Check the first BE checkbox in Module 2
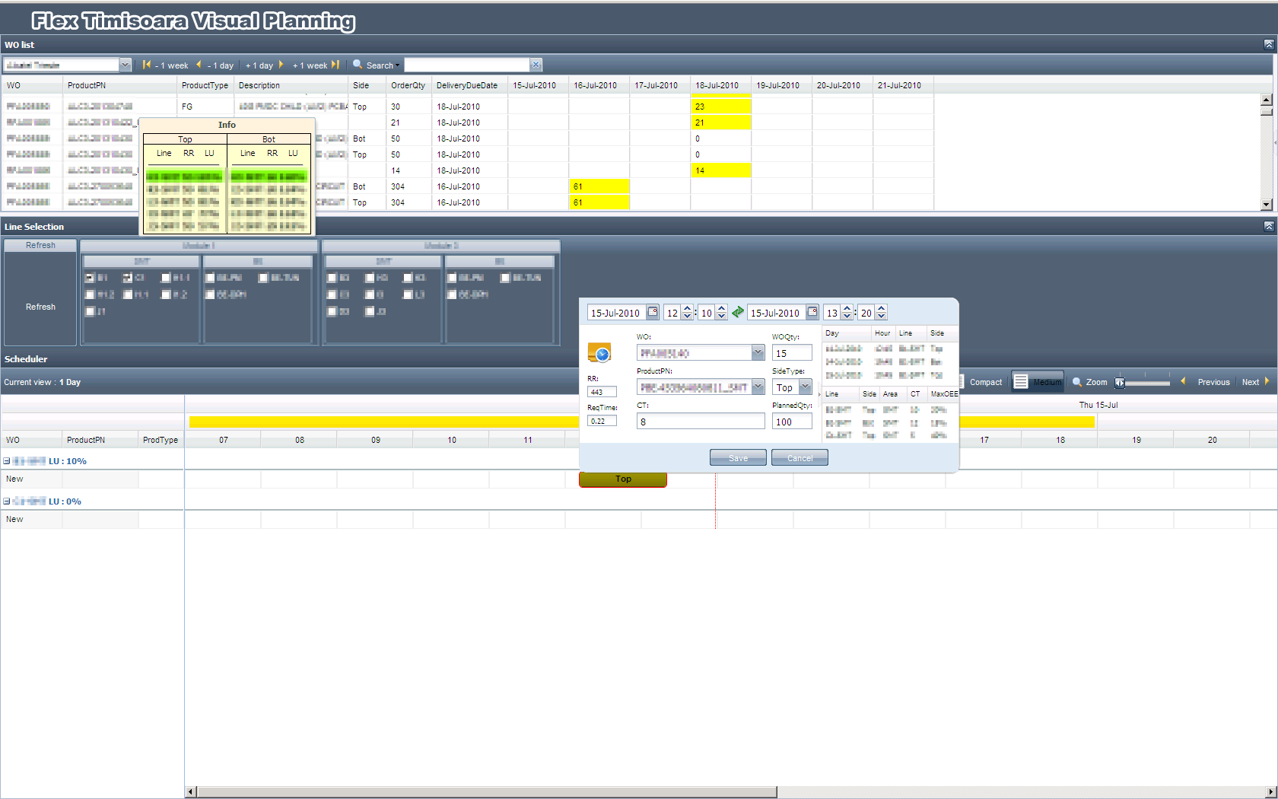 (452, 278)
